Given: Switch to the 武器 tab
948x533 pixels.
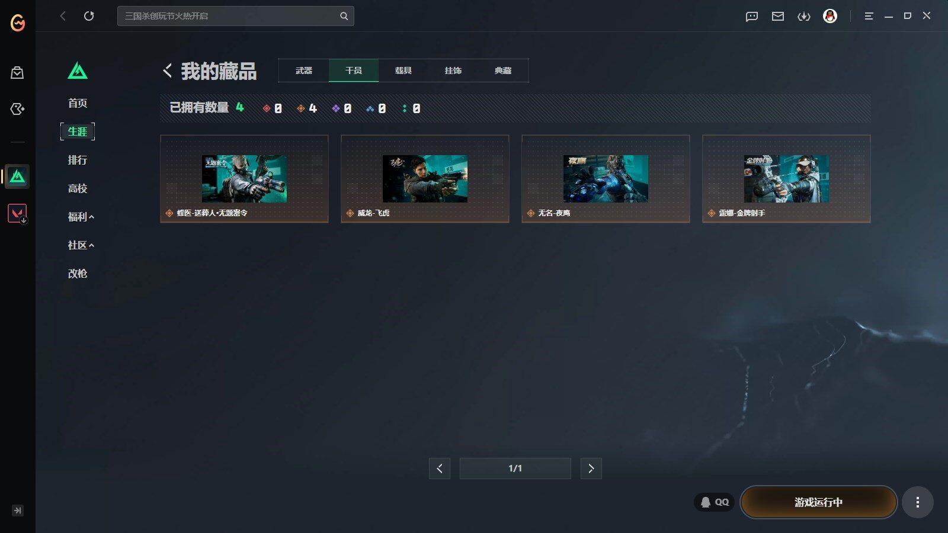Looking at the screenshot, I should (x=304, y=70).
